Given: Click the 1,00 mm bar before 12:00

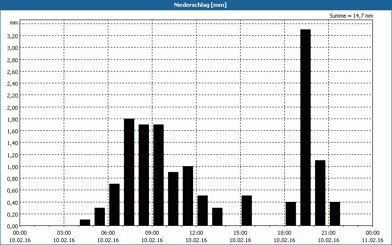Looking at the screenshot, I should click(x=188, y=196).
